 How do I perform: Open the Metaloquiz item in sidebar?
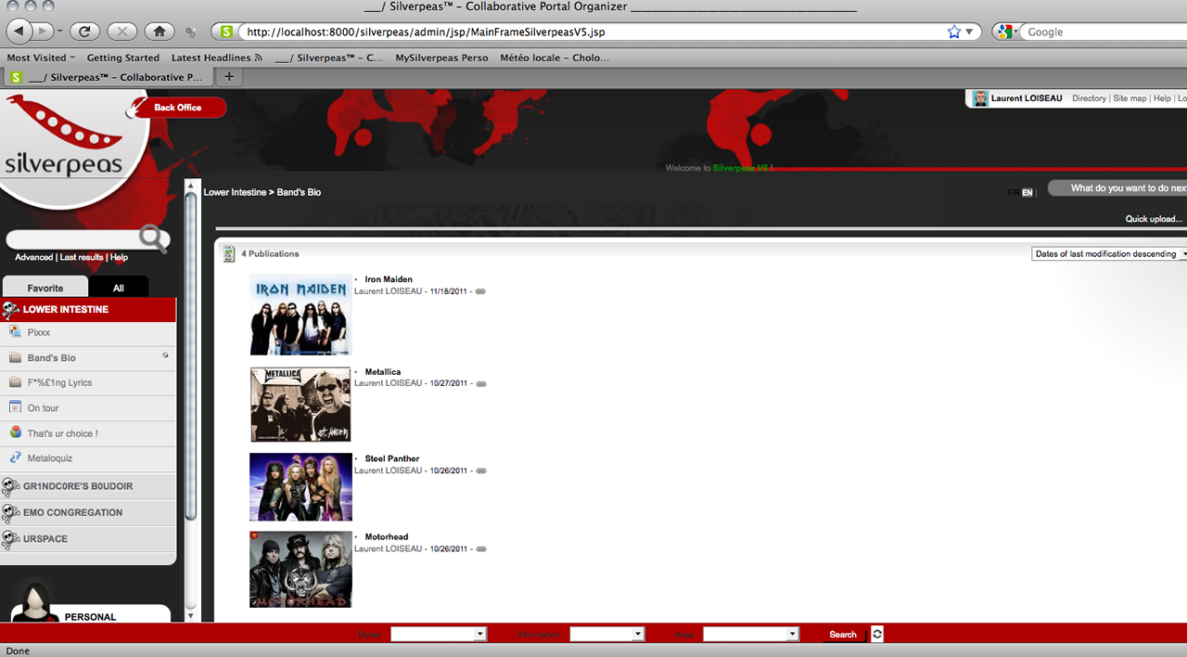click(49, 458)
